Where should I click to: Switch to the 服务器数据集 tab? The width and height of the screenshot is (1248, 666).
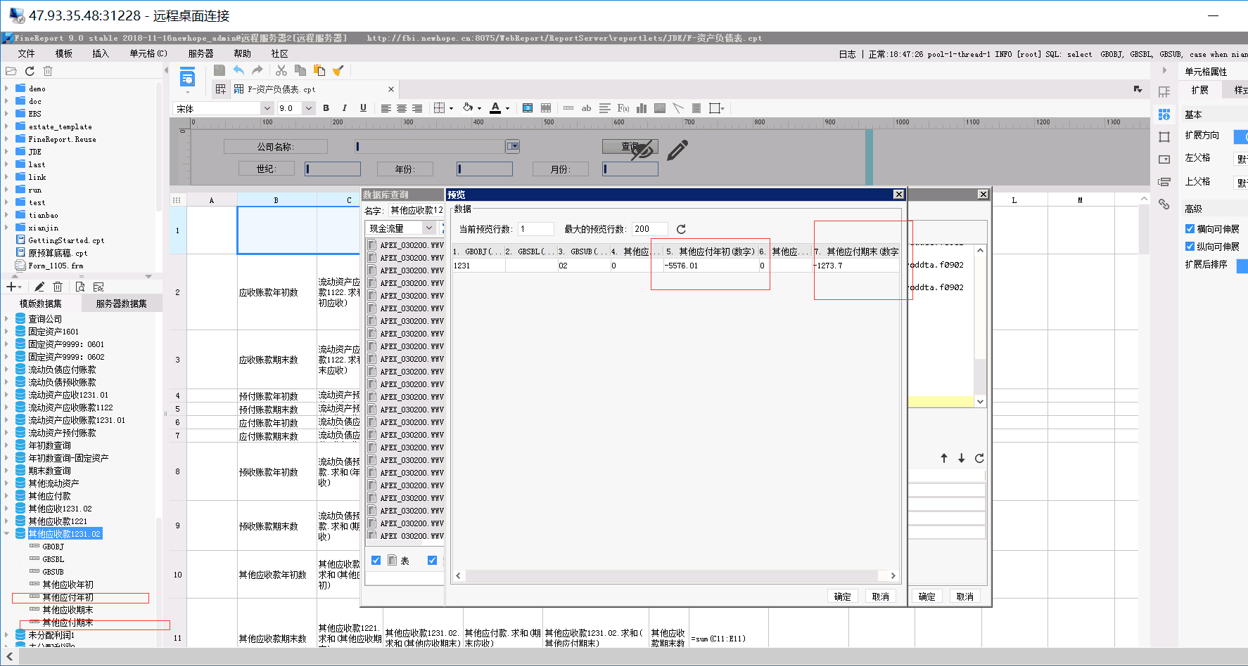[121, 303]
